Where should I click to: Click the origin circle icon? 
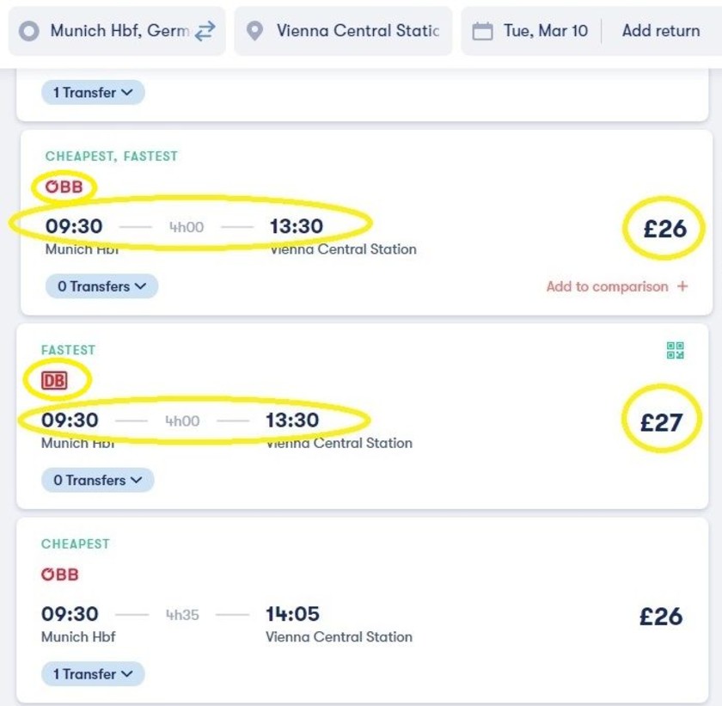click(28, 31)
